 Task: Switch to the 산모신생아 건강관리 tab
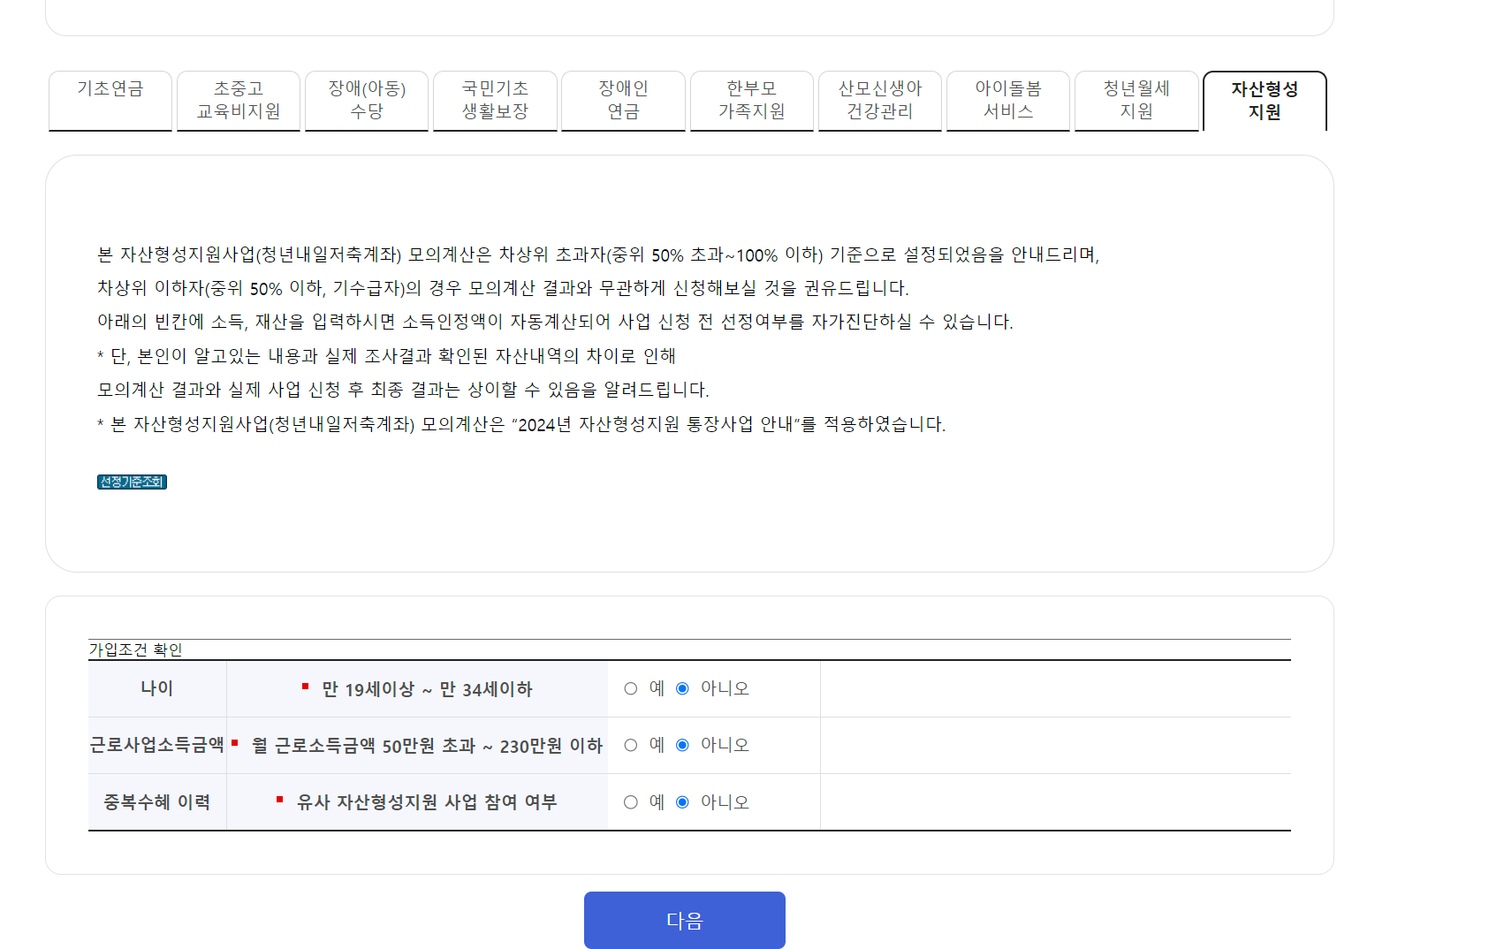(x=880, y=99)
